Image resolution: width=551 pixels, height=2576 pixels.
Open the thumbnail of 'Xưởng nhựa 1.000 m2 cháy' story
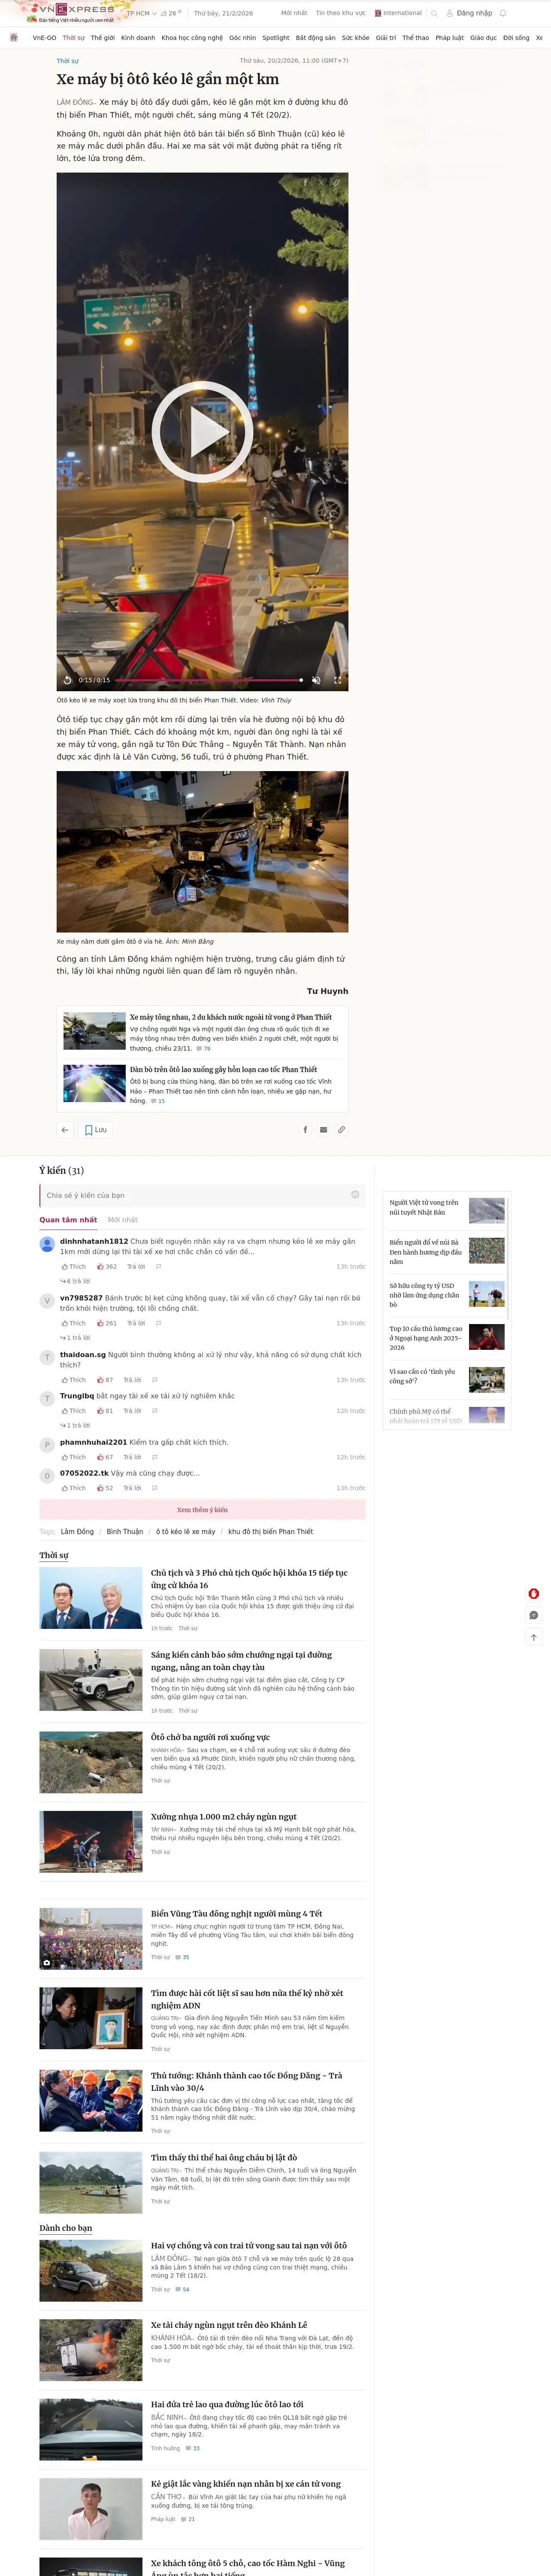click(x=91, y=1842)
